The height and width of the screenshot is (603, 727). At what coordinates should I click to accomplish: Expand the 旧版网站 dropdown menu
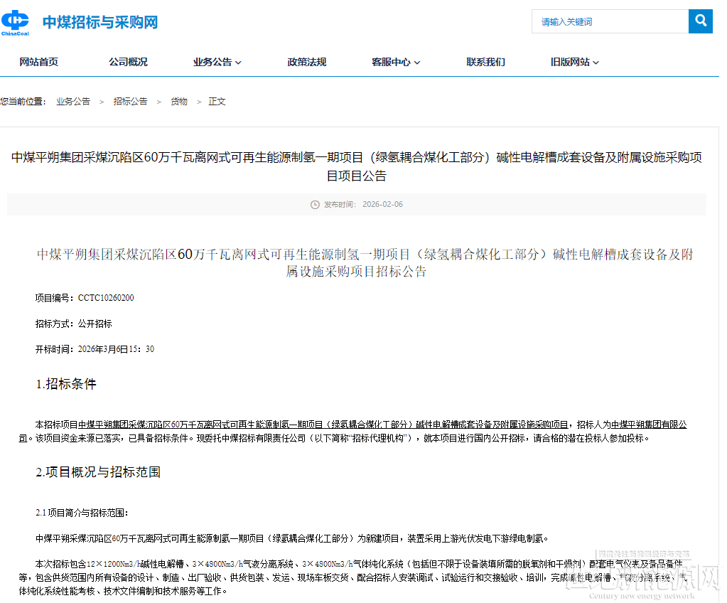pyautogui.click(x=574, y=62)
